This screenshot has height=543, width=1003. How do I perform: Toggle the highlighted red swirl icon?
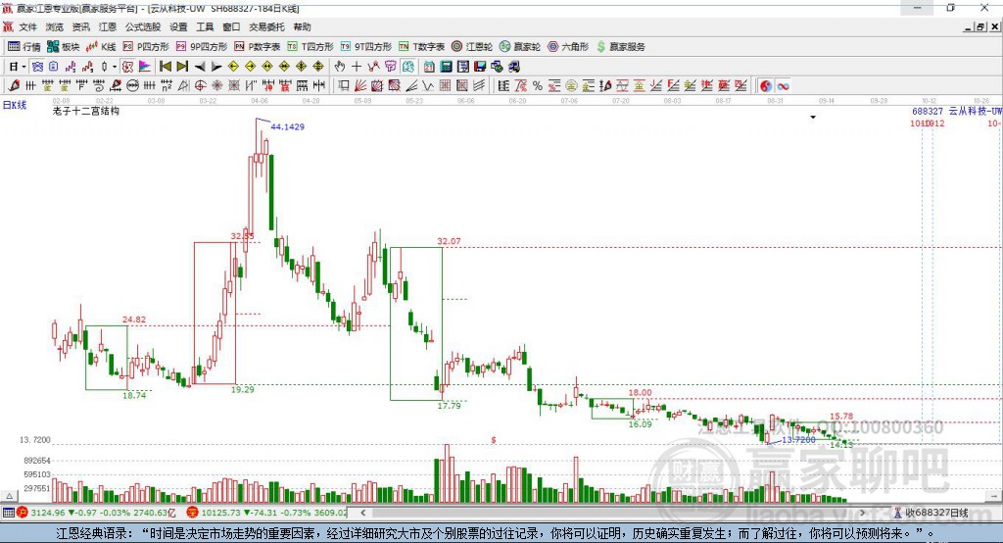127,67
